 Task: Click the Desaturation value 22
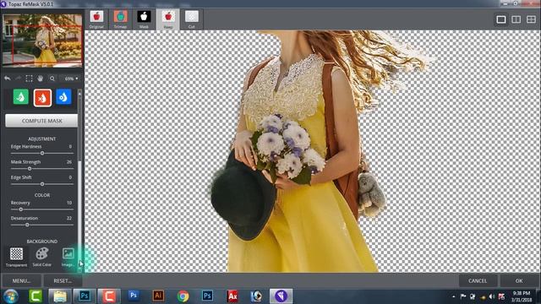pyautogui.click(x=69, y=218)
